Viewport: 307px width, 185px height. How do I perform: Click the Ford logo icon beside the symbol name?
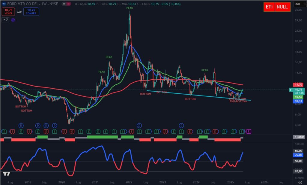3,4
